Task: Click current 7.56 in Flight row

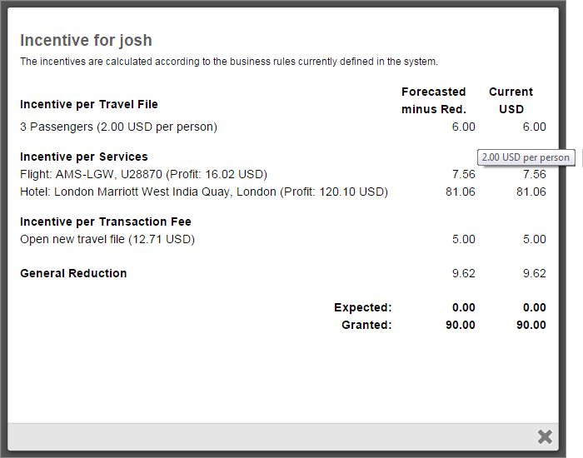Action: click(x=535, y=174)
